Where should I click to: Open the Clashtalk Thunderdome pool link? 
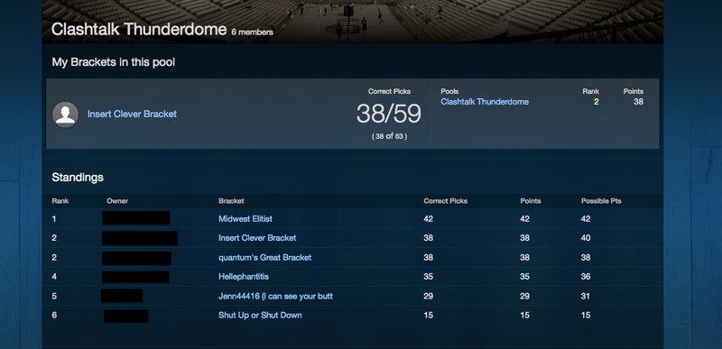click(485, 102)
